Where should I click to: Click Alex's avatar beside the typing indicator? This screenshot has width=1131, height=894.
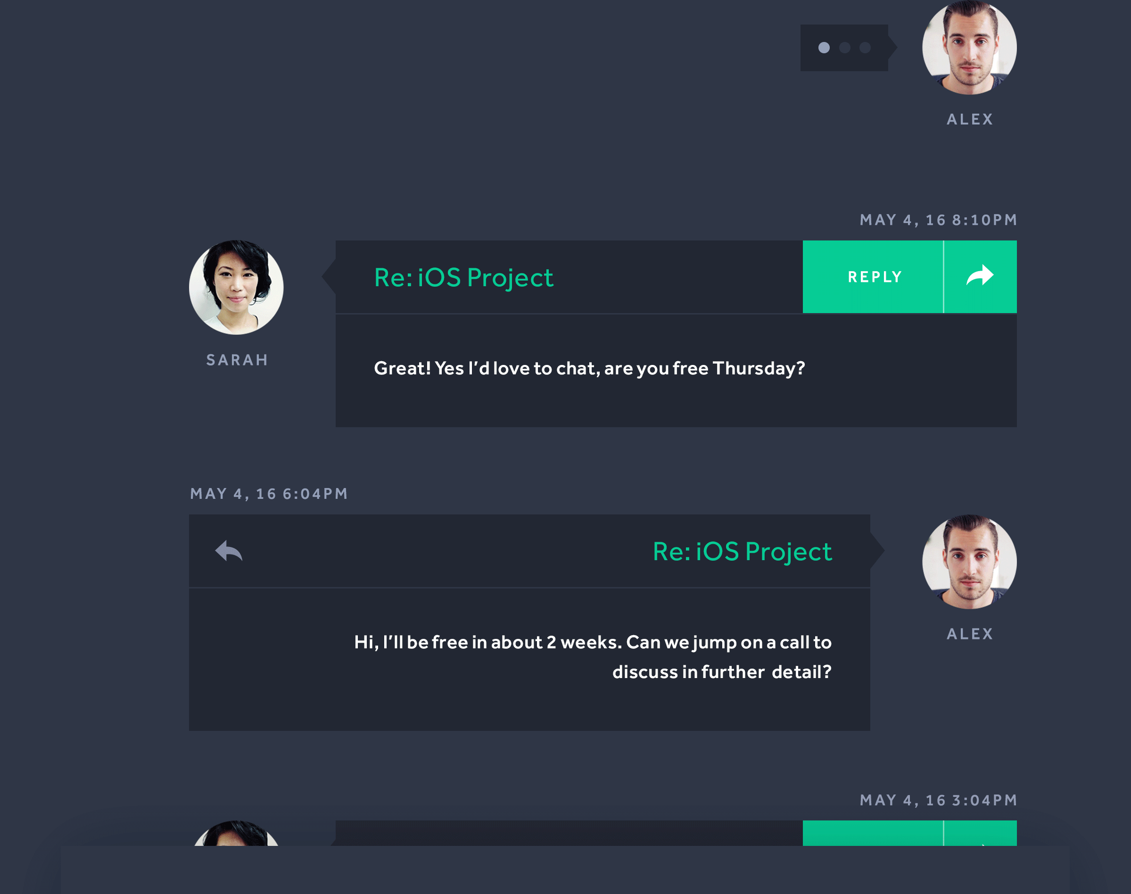(x=969, y=47)
